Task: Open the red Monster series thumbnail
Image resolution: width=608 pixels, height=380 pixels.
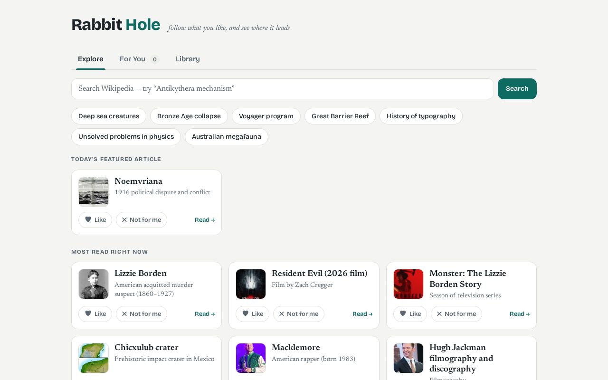Action: coord(408,284)
